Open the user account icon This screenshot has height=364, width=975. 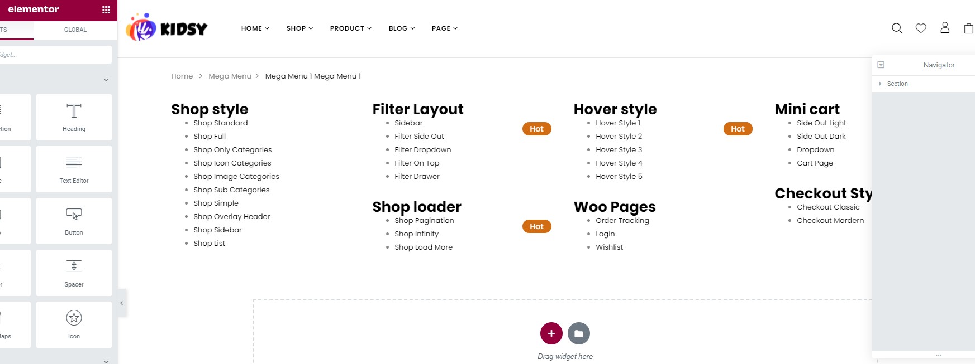(945, 27)
